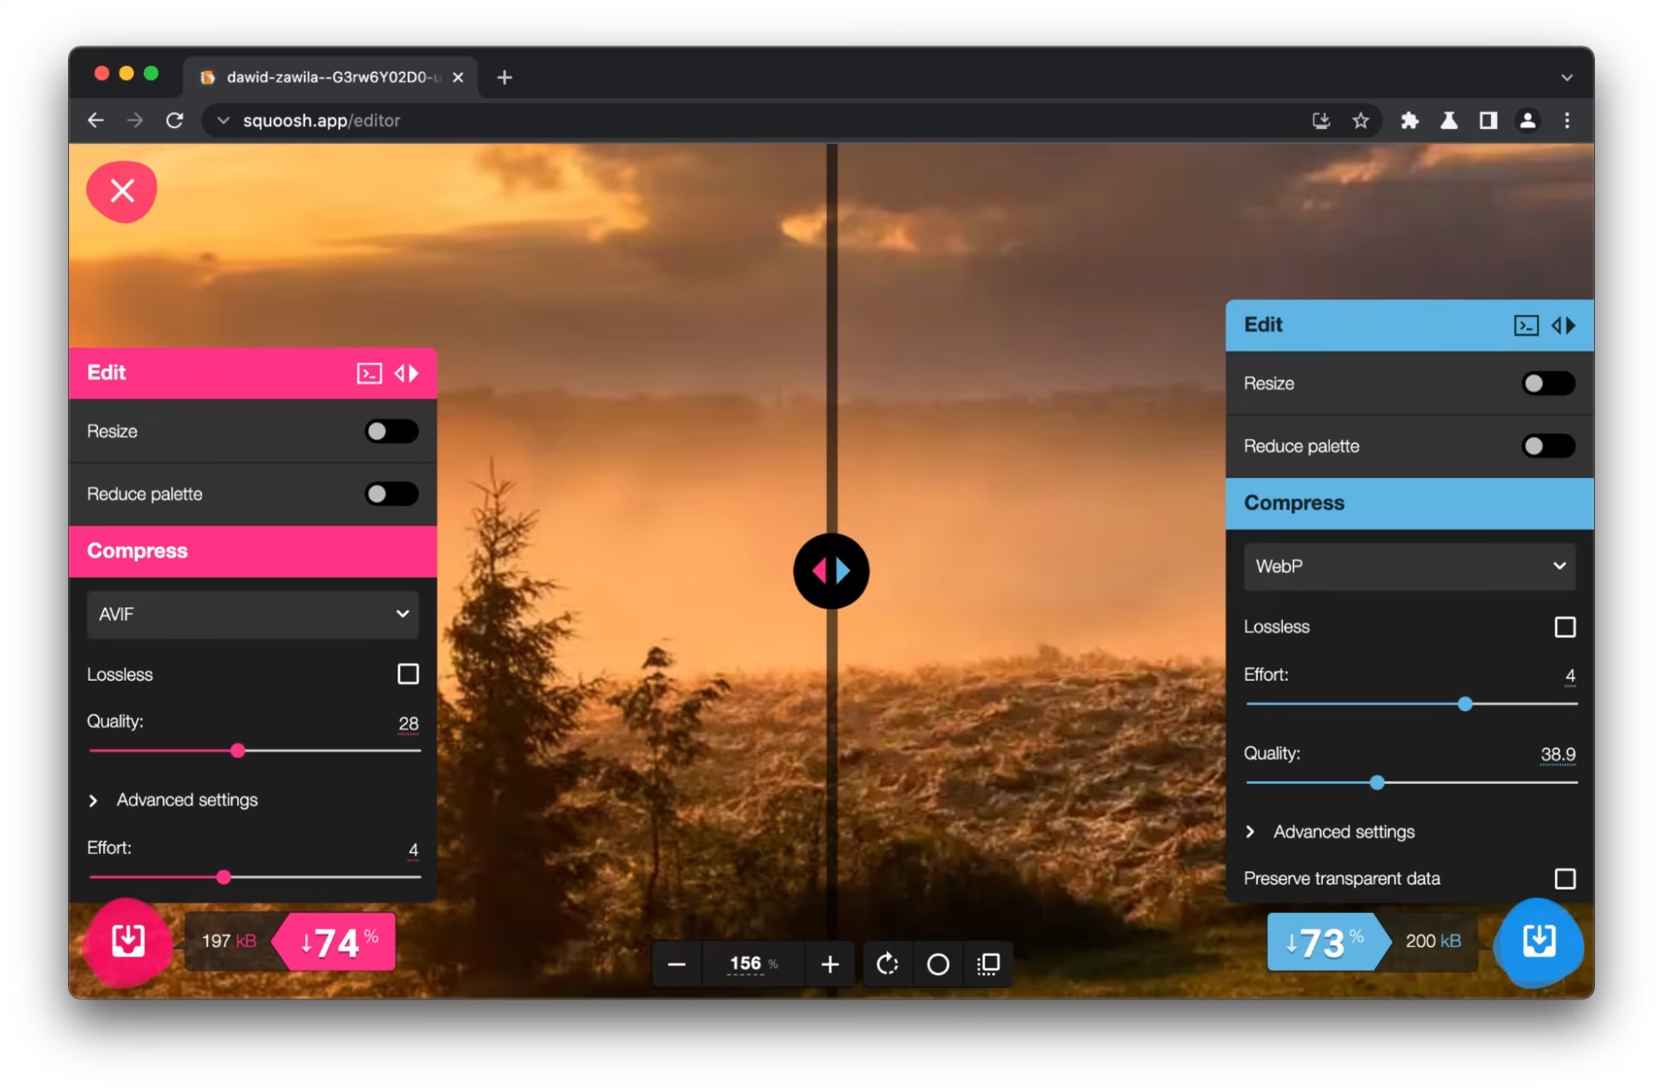Check Lossless in the AVIF panel

pyautogui.click(x=408, y=673)
